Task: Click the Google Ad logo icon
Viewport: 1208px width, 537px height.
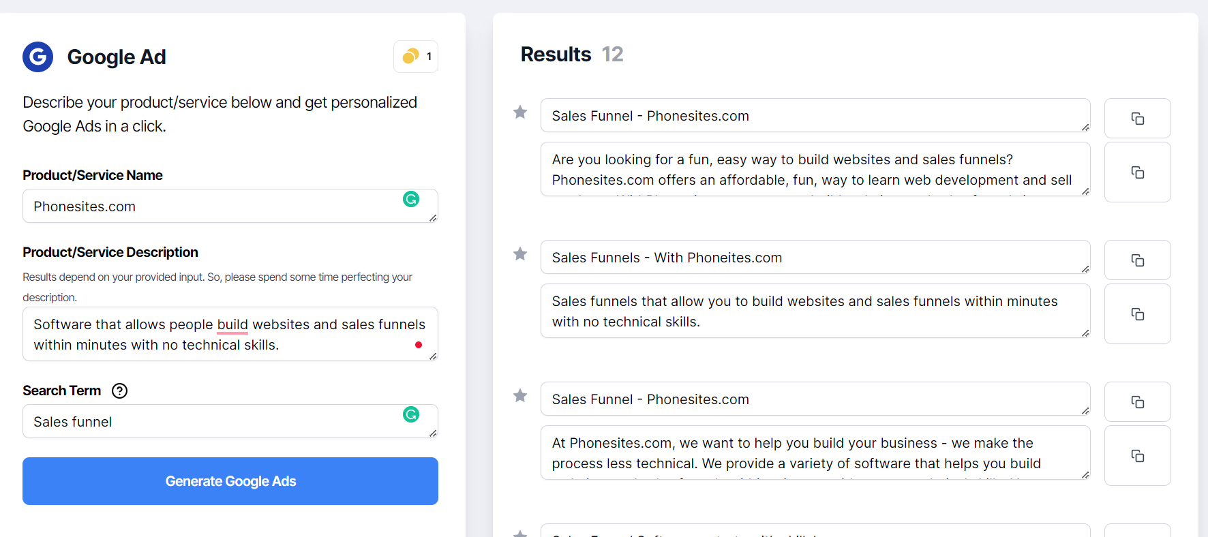Action: click(37, 57)
